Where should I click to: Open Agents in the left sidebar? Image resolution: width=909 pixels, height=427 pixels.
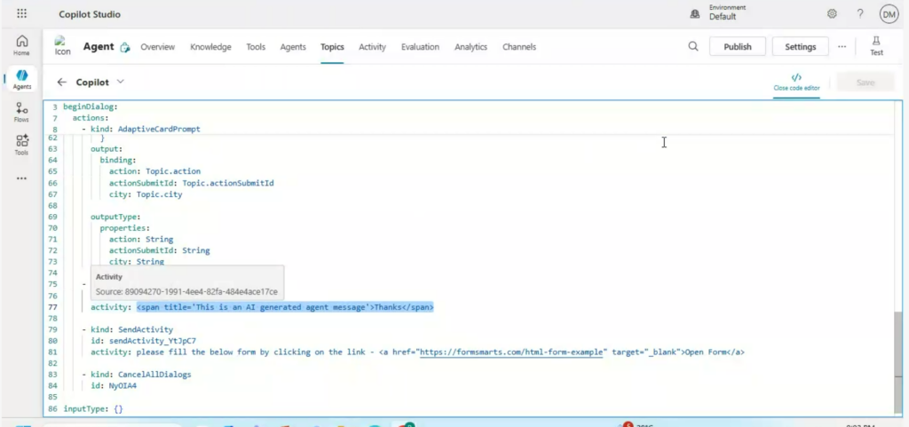(x=21, y=79)
